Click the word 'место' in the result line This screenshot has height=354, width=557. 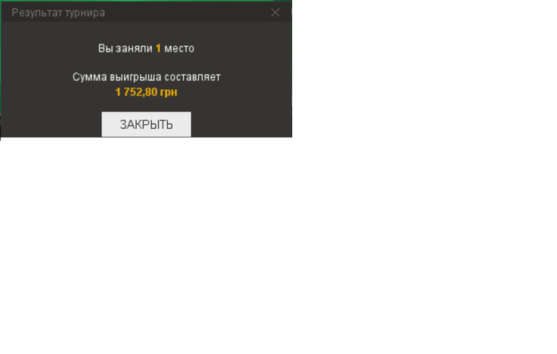tap(179, 49)
